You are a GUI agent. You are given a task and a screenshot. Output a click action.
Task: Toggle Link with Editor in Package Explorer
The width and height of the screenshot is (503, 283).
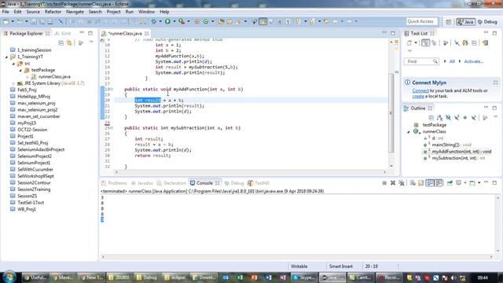[70, 42]
